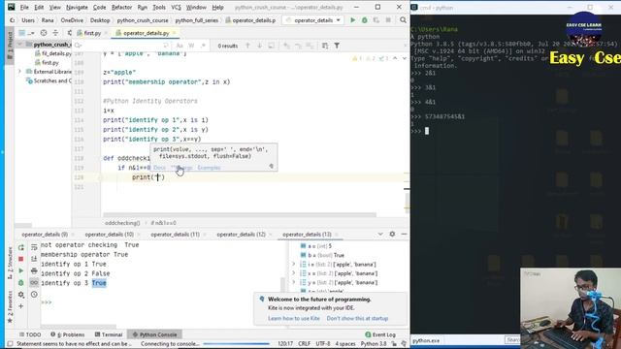Expand External Libraries node
621x349 pixels.
(19, 72)
